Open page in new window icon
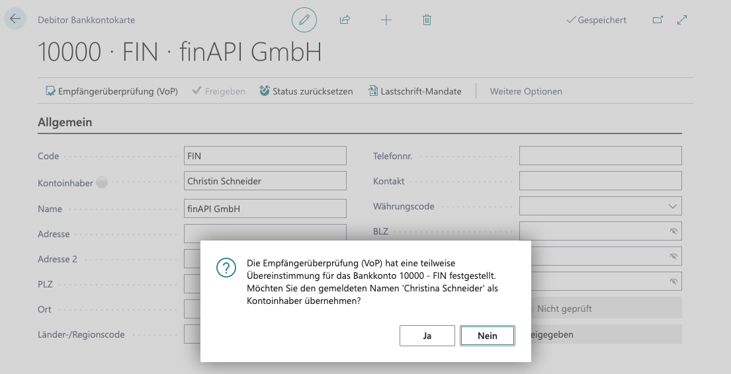The height and width of the screenshot is (374, 731). click(658, 20)
